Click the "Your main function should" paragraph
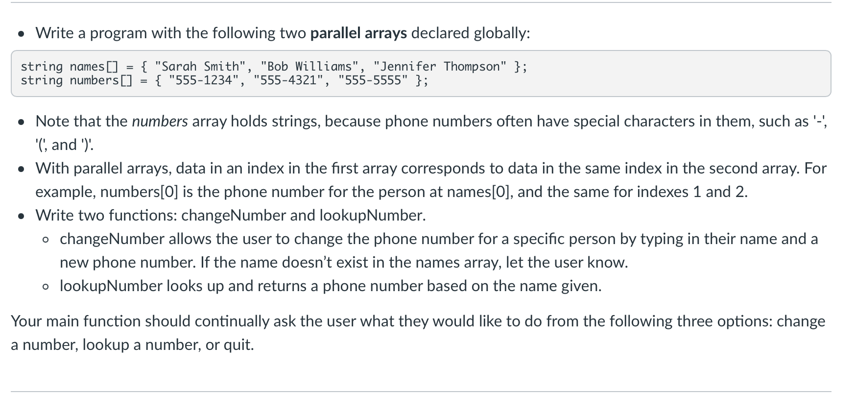The width and height of the screenshot is (855, 396). 418,333
